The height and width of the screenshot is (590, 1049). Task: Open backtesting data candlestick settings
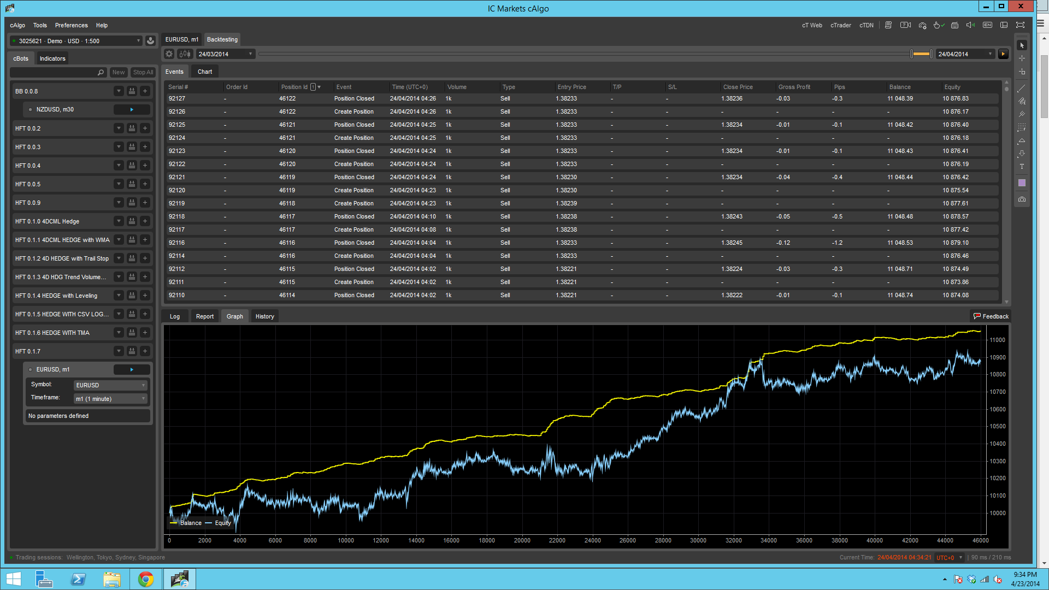(185, 54)
